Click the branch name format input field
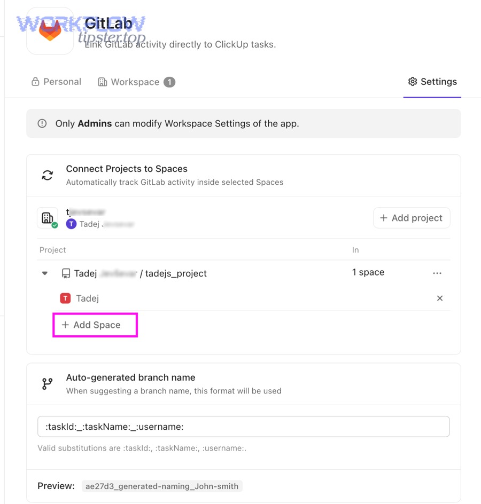The height and width of the screenshot is (504, 481). pyautogui.click(x=243, y=427)
